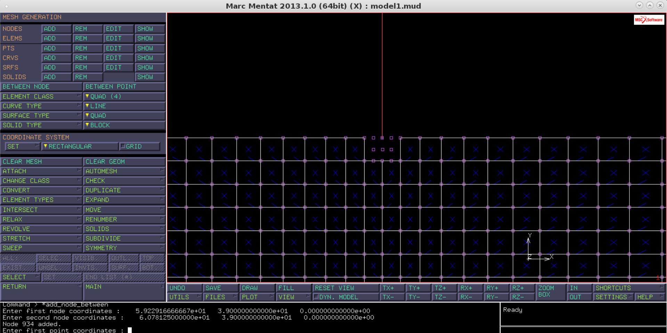The image size is (667, 333).
Task: Open CURVE TYPE submenu
Action: click(41, 106)
